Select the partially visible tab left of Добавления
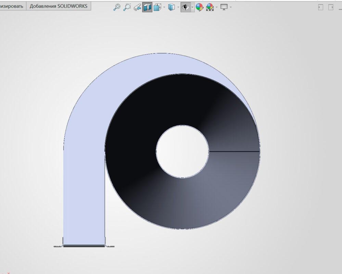This screenshot has width=342, height=274. pyautogui.click(x=12, y=6)
